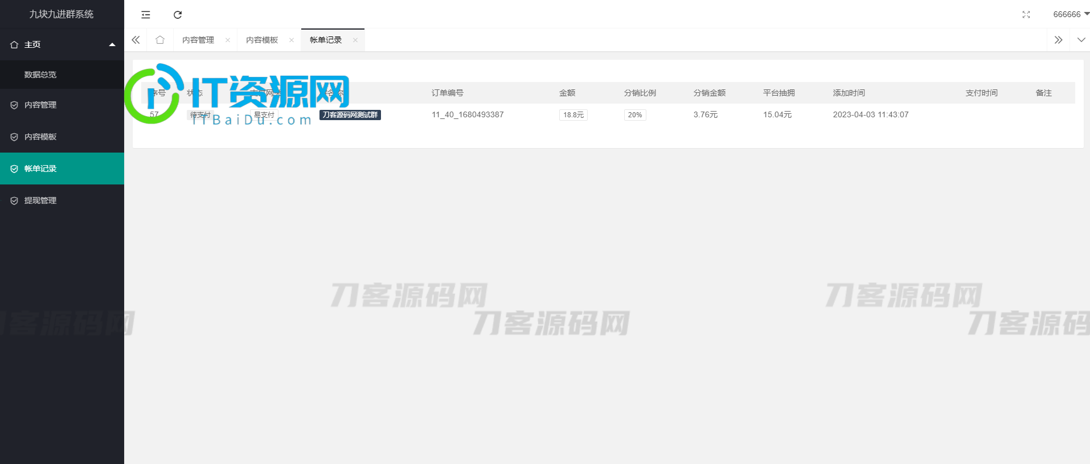Collapse the sidebar with the menu toggle icon
This screenshot has height=464, width=1090.
click(x=146, y=15)
